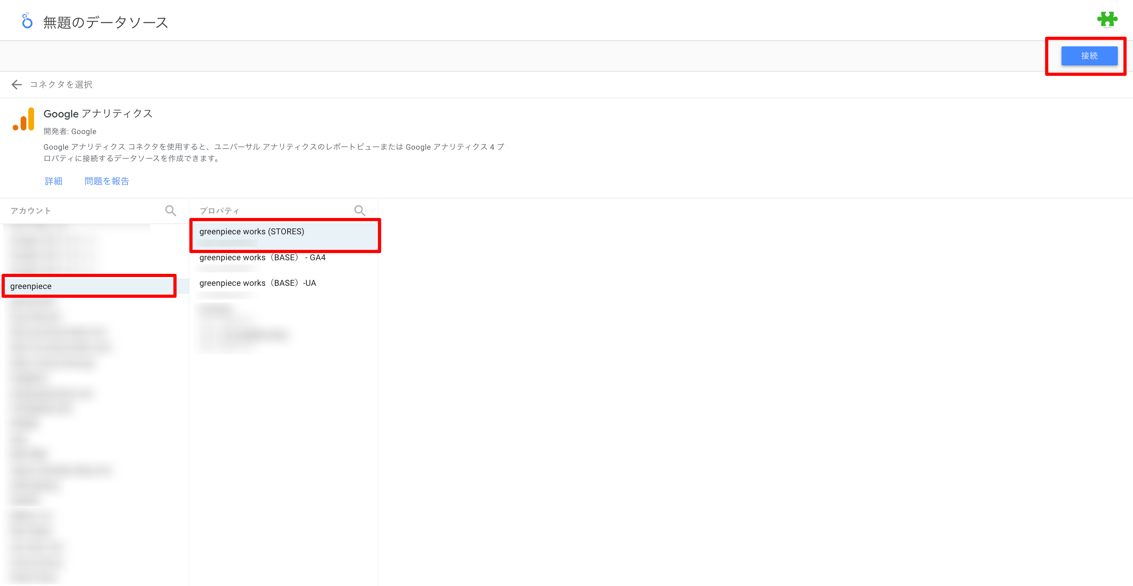Click the back arrow to connector selection
The image size is (1133, 586).
(17, 84)
